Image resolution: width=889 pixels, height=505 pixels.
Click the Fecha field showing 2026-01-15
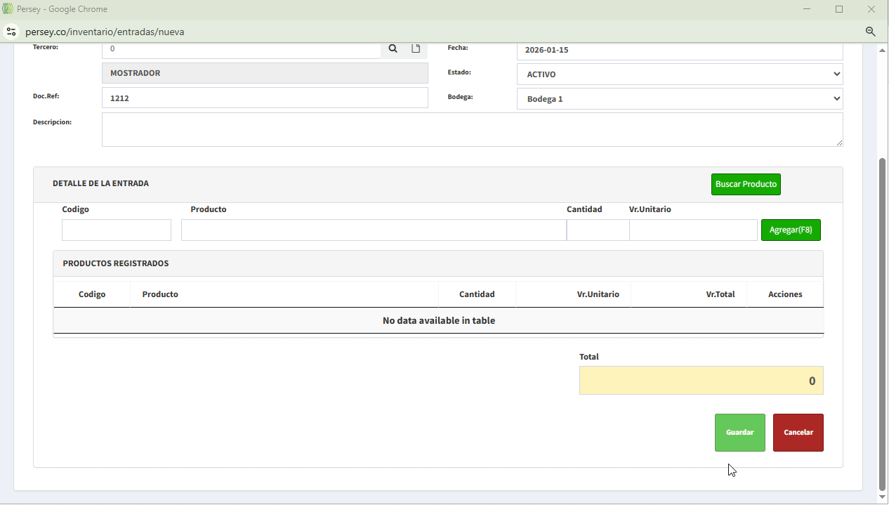pyautogui.click(x=679, y=51)
